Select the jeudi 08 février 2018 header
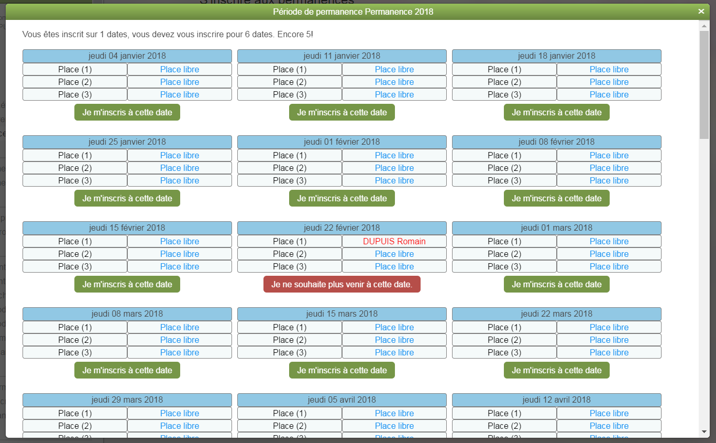Viewport: 716px width, 443px height. (557, 142)
